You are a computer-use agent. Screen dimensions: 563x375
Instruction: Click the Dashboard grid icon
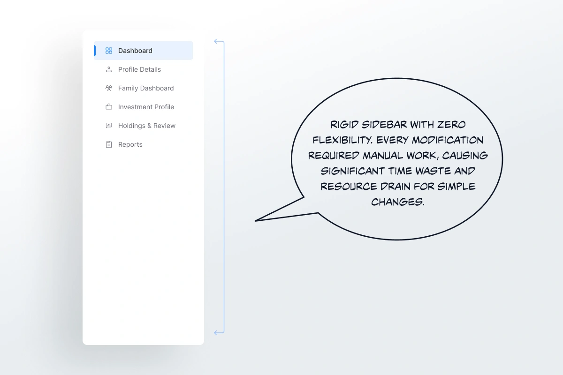click(109, 51)
